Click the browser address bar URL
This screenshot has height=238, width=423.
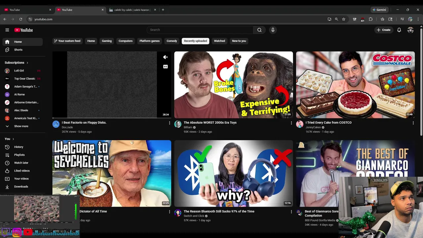pos(43,19)
